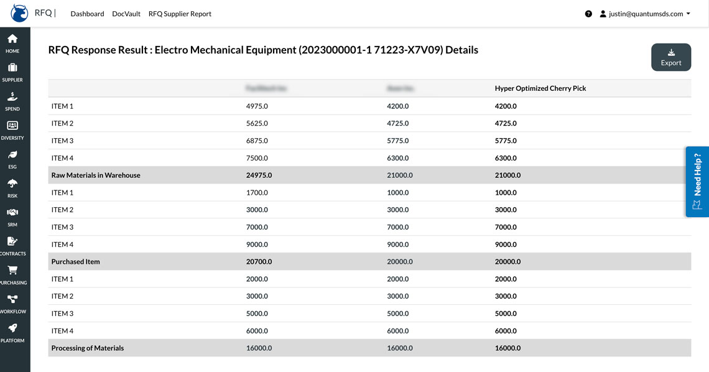Open the DocVault menu item
The image size is (709, 372).
click(126, 14)
